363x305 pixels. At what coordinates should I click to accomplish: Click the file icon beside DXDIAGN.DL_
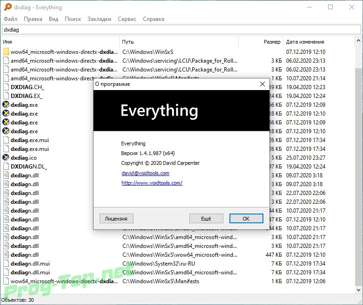[6, 167]
